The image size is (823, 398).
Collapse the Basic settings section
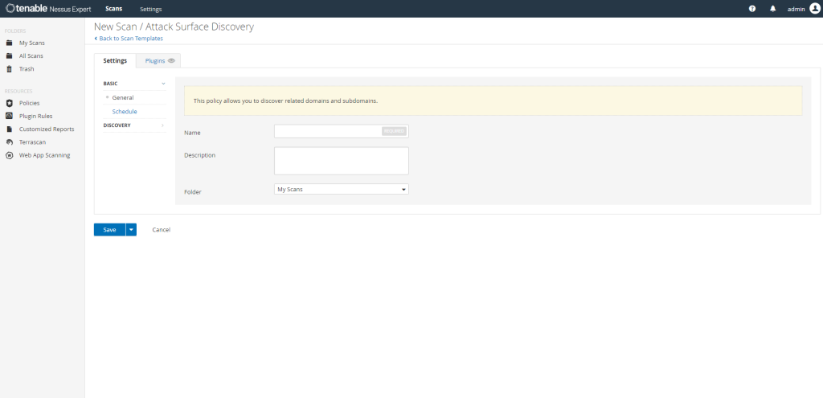pos(134,83)
